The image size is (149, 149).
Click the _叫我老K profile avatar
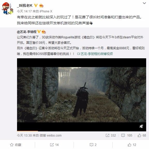7,8
